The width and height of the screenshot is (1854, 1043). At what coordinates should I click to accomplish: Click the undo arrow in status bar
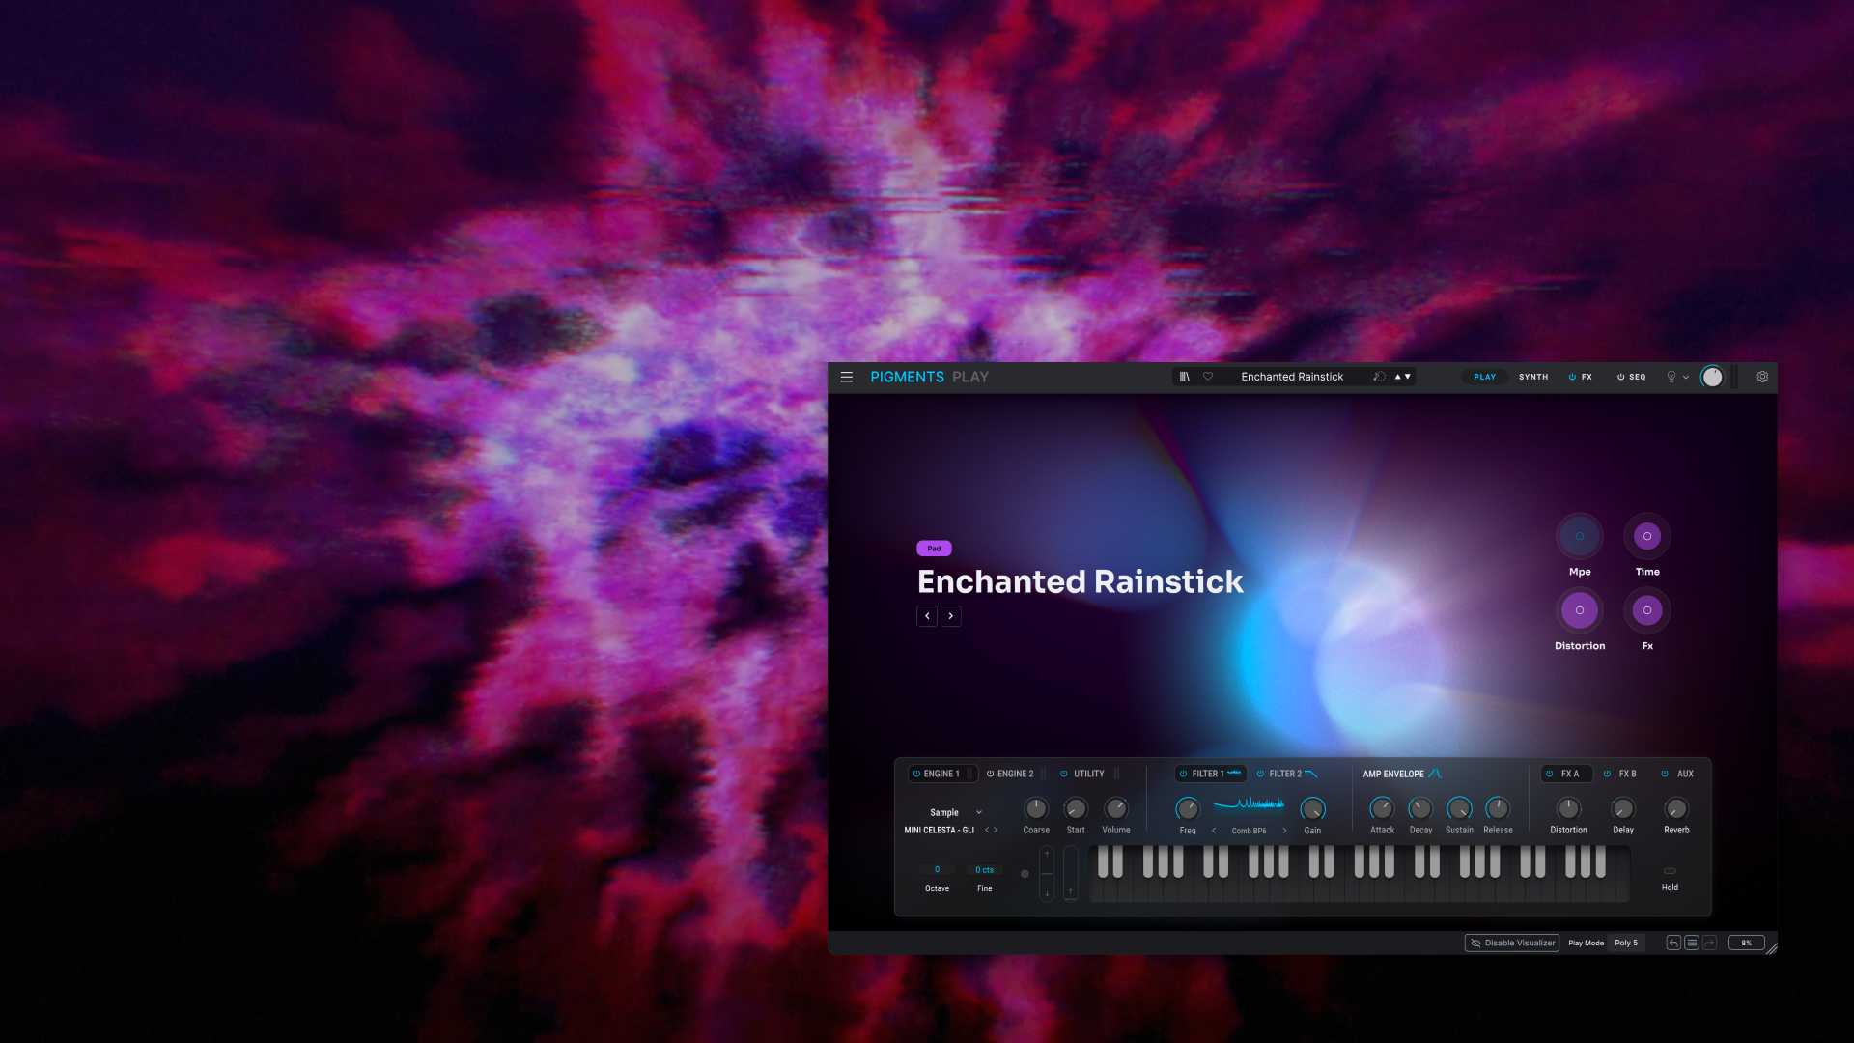1673,943
